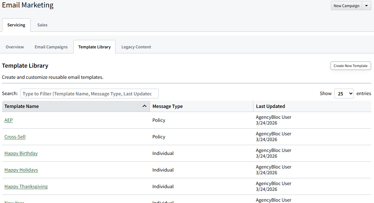Select the Template Library tab

pyautogui.click(x=94, y=47)
